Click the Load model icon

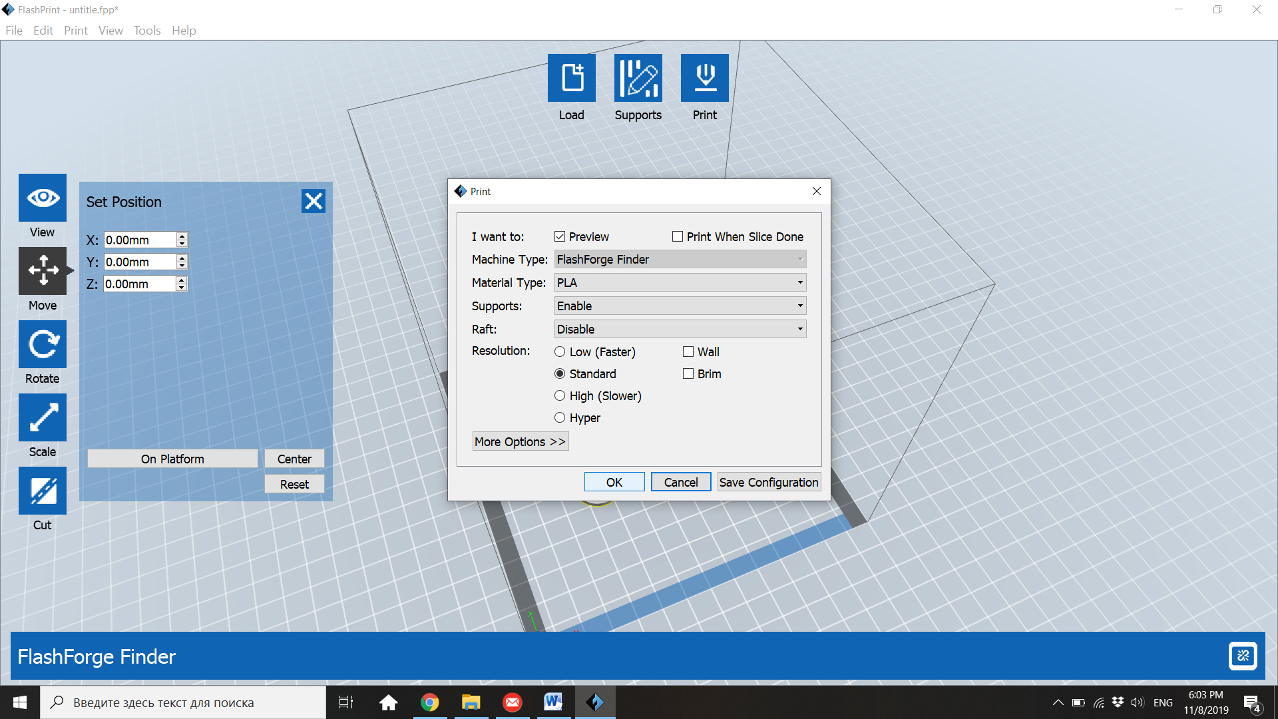click(571, 78)
